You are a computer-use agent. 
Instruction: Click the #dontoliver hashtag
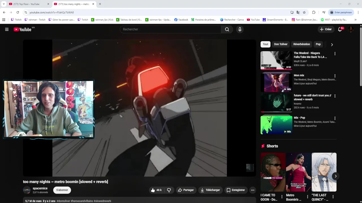click(63, 201)
